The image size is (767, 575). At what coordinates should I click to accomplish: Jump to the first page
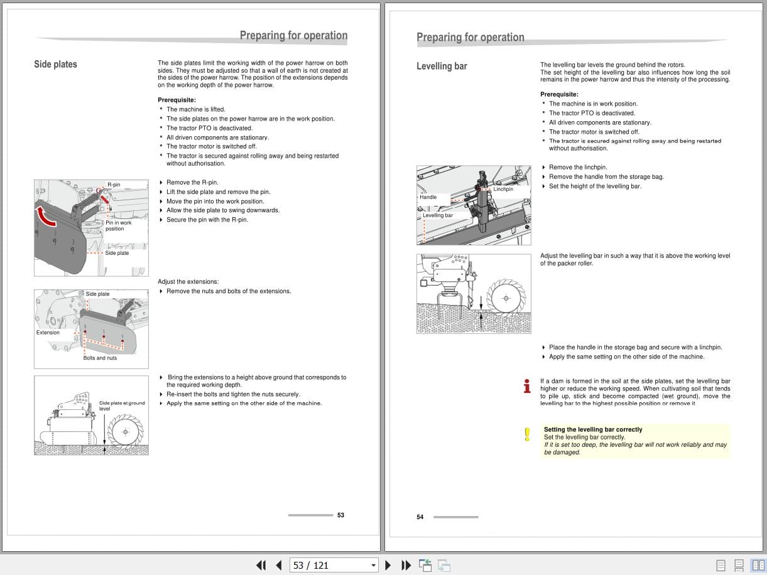(x=262, y=565)
